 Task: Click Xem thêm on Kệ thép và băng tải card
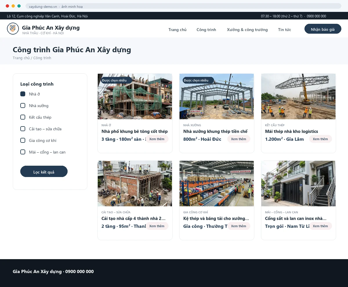[x=239, y=226]
